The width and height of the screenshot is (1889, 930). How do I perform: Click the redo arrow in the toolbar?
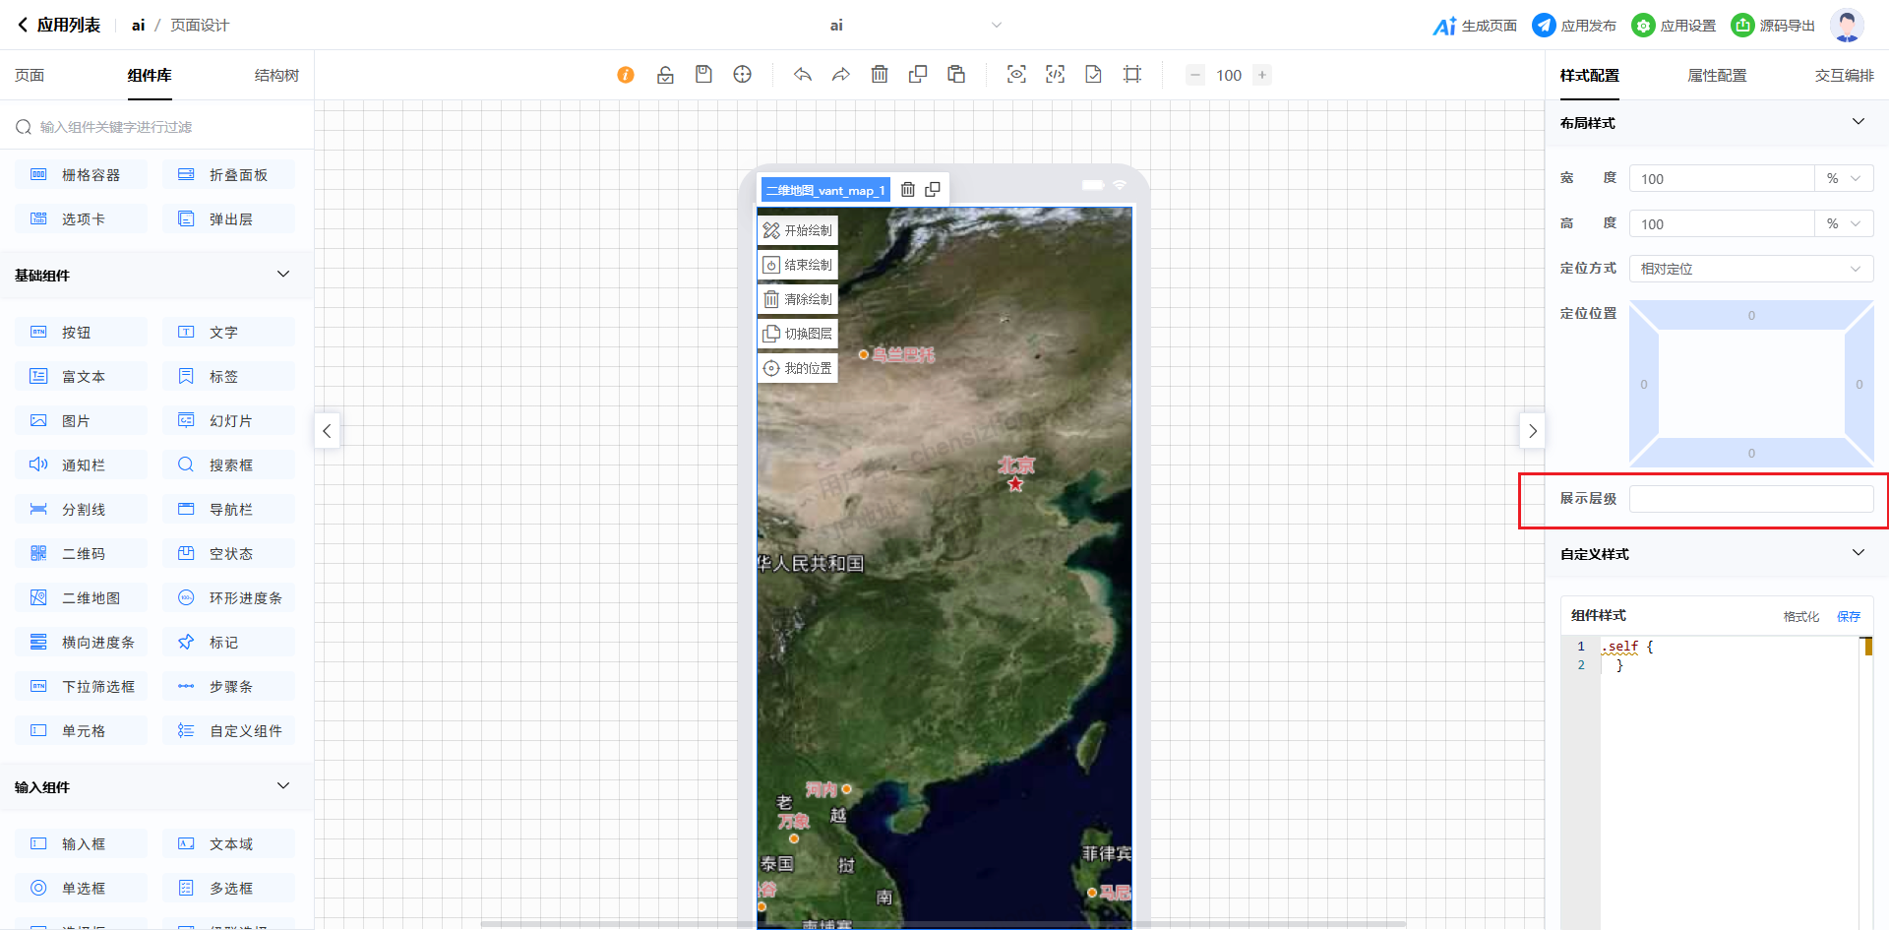[x=840, y=75]
